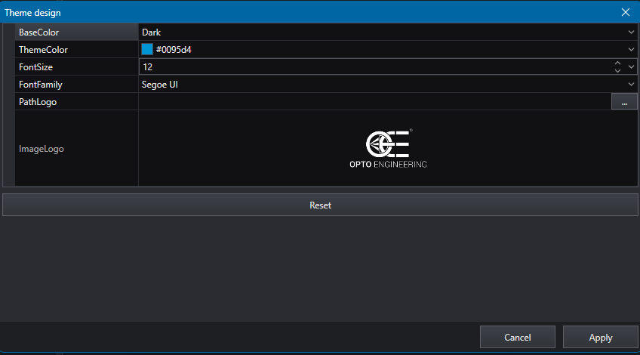Select the ImageLogo property label
The height and width of the screenshot is (355, 640).
pos(42,149)
